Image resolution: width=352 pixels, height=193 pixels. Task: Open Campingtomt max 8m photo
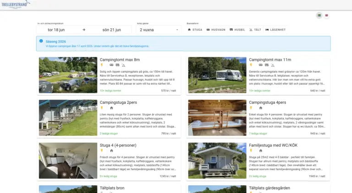coord(68,75)
